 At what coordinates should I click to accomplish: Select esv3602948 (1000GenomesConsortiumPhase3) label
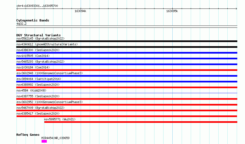pos(50,73)
